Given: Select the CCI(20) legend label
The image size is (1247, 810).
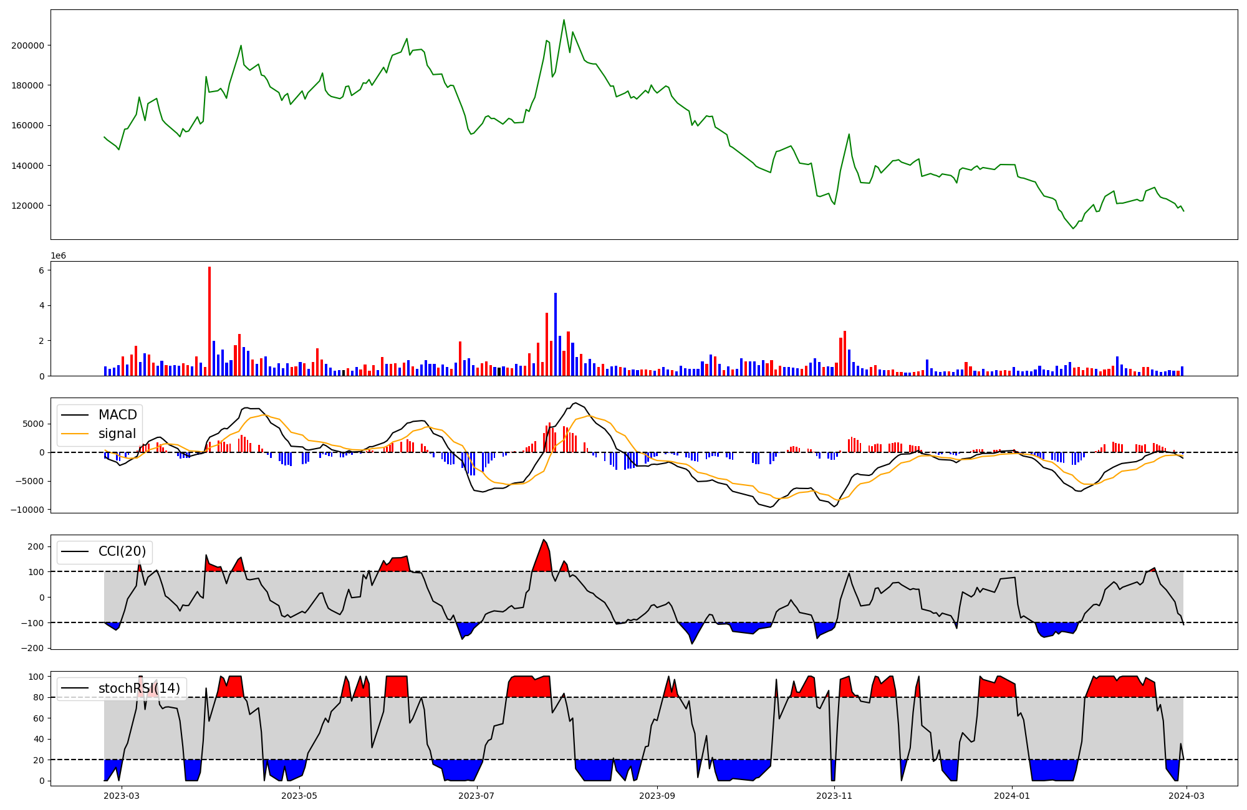Looking at the screenshot, I should (122, 551).
